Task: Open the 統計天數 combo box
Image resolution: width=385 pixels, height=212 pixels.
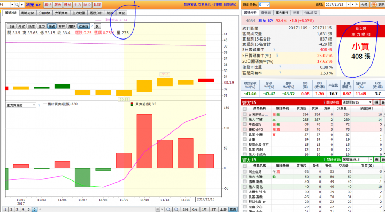Action: pyautogui.click(x=264, y=5)
